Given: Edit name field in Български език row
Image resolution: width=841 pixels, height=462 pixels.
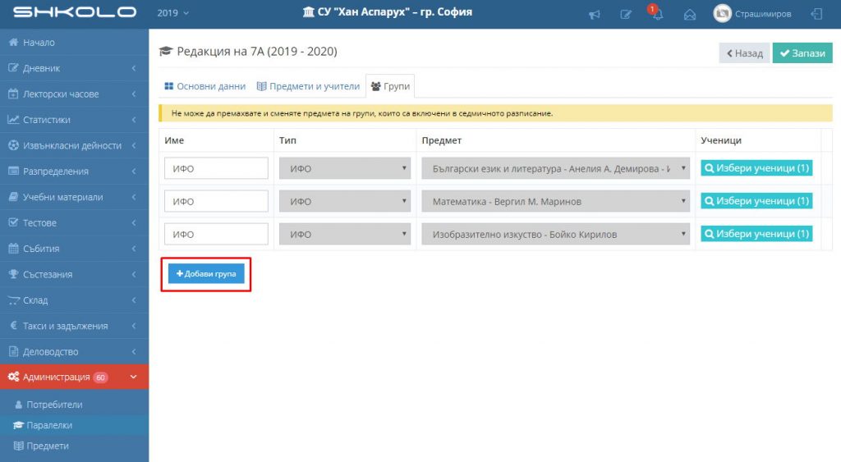Looking at the screenshot, I should click(x=216, y=168).
